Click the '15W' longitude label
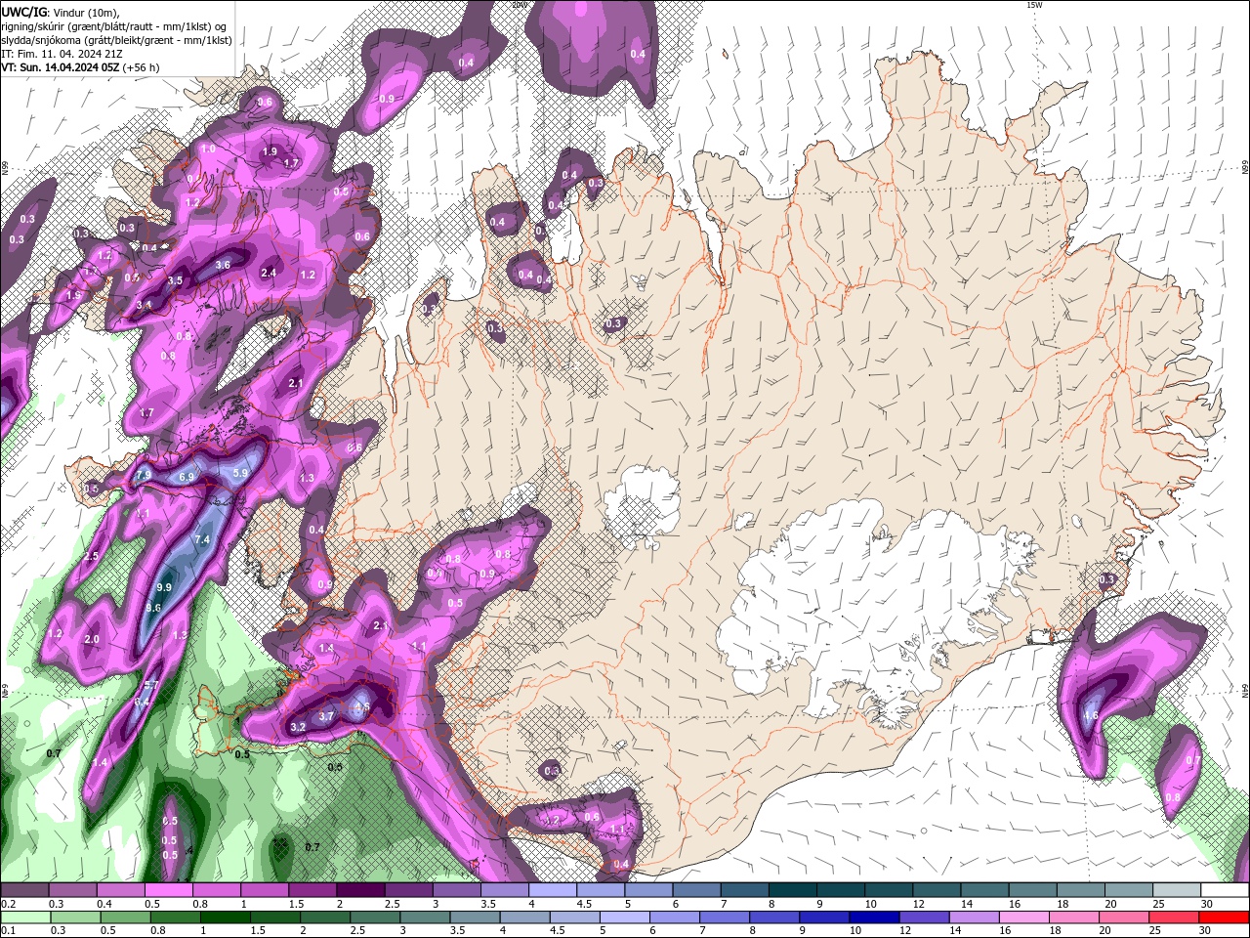The height and width of the screenshot is (938, 1250). [x=1034, y=5]
